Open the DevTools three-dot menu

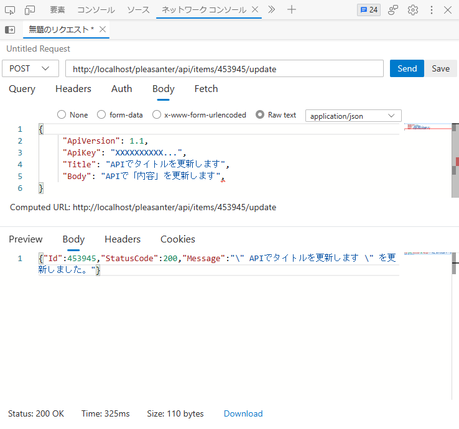pos(432,10)
